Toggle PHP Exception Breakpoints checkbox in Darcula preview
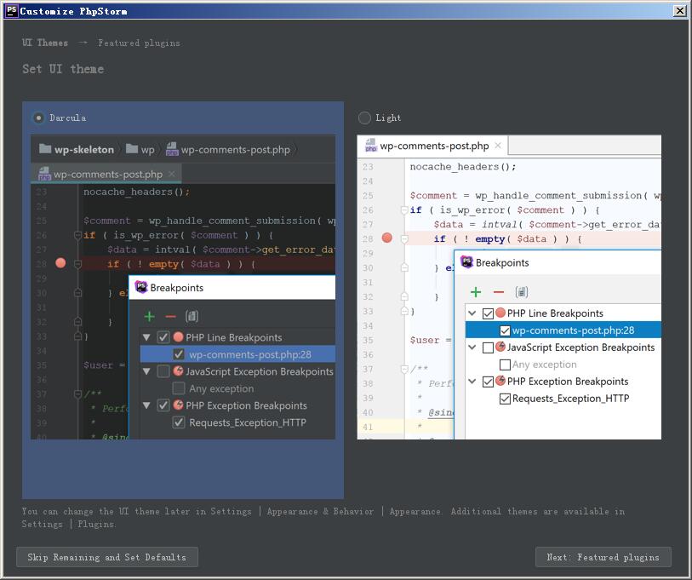 click(163, 405)
